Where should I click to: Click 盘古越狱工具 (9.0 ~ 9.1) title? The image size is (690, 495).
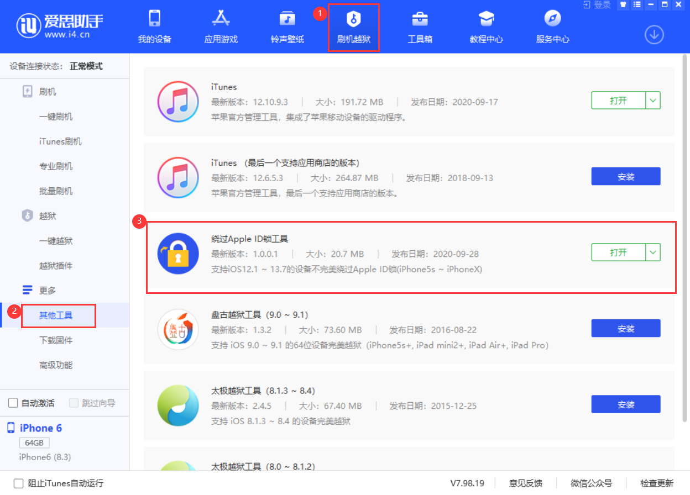coord(260,315)
